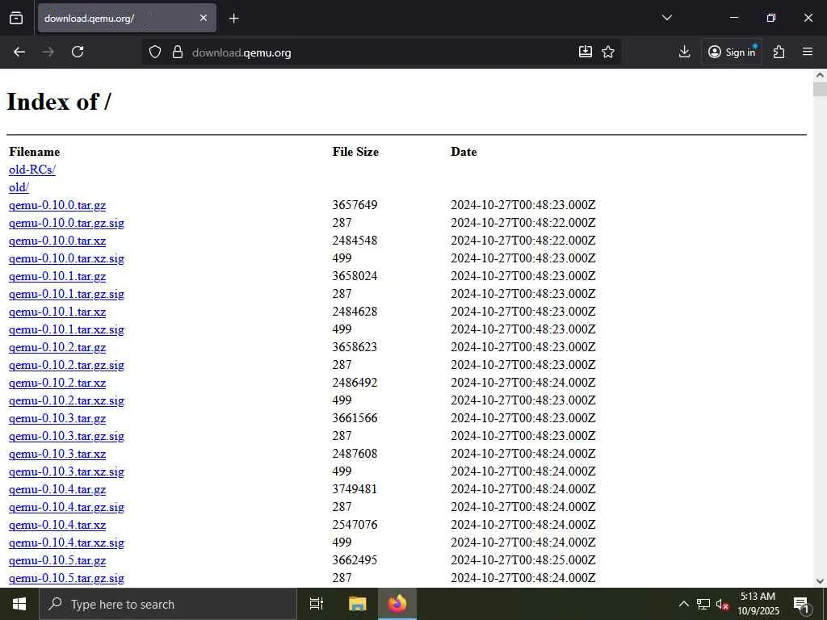Open the old-RCs/ directory link
Image resolution: width=827 pixels, height=620 pixels.
(32, 170)
